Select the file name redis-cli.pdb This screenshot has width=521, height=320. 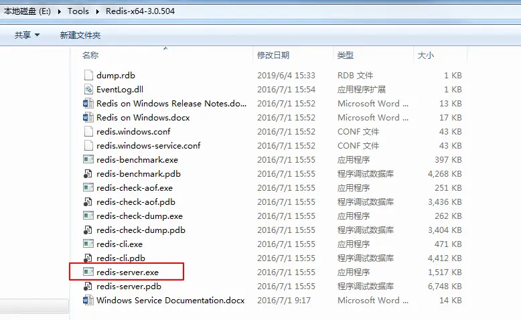(x=121, y=258)
